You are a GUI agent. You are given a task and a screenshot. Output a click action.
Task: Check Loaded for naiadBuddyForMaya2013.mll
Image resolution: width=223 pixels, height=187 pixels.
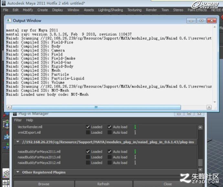[88, 157]
